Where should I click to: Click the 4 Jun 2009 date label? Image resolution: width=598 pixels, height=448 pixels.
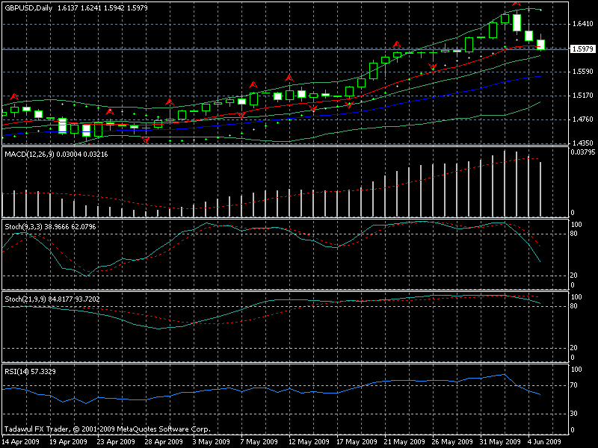point(545,442)
